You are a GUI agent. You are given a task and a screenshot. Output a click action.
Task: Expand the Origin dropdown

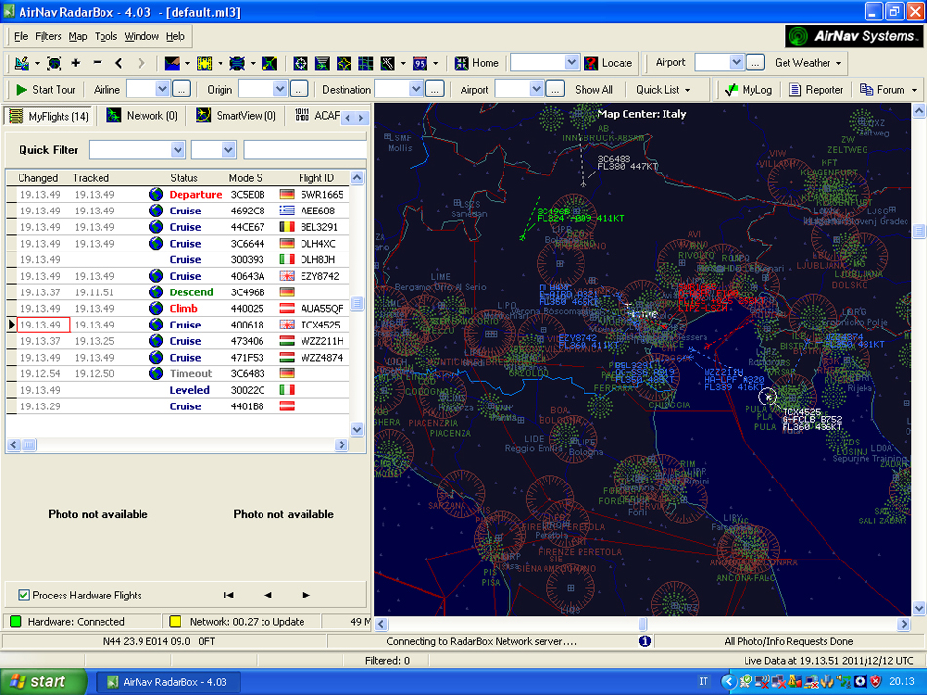280,89
